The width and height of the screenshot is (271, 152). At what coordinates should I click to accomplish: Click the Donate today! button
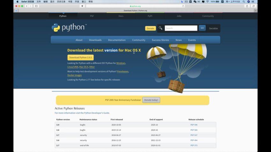click(151, 100)
